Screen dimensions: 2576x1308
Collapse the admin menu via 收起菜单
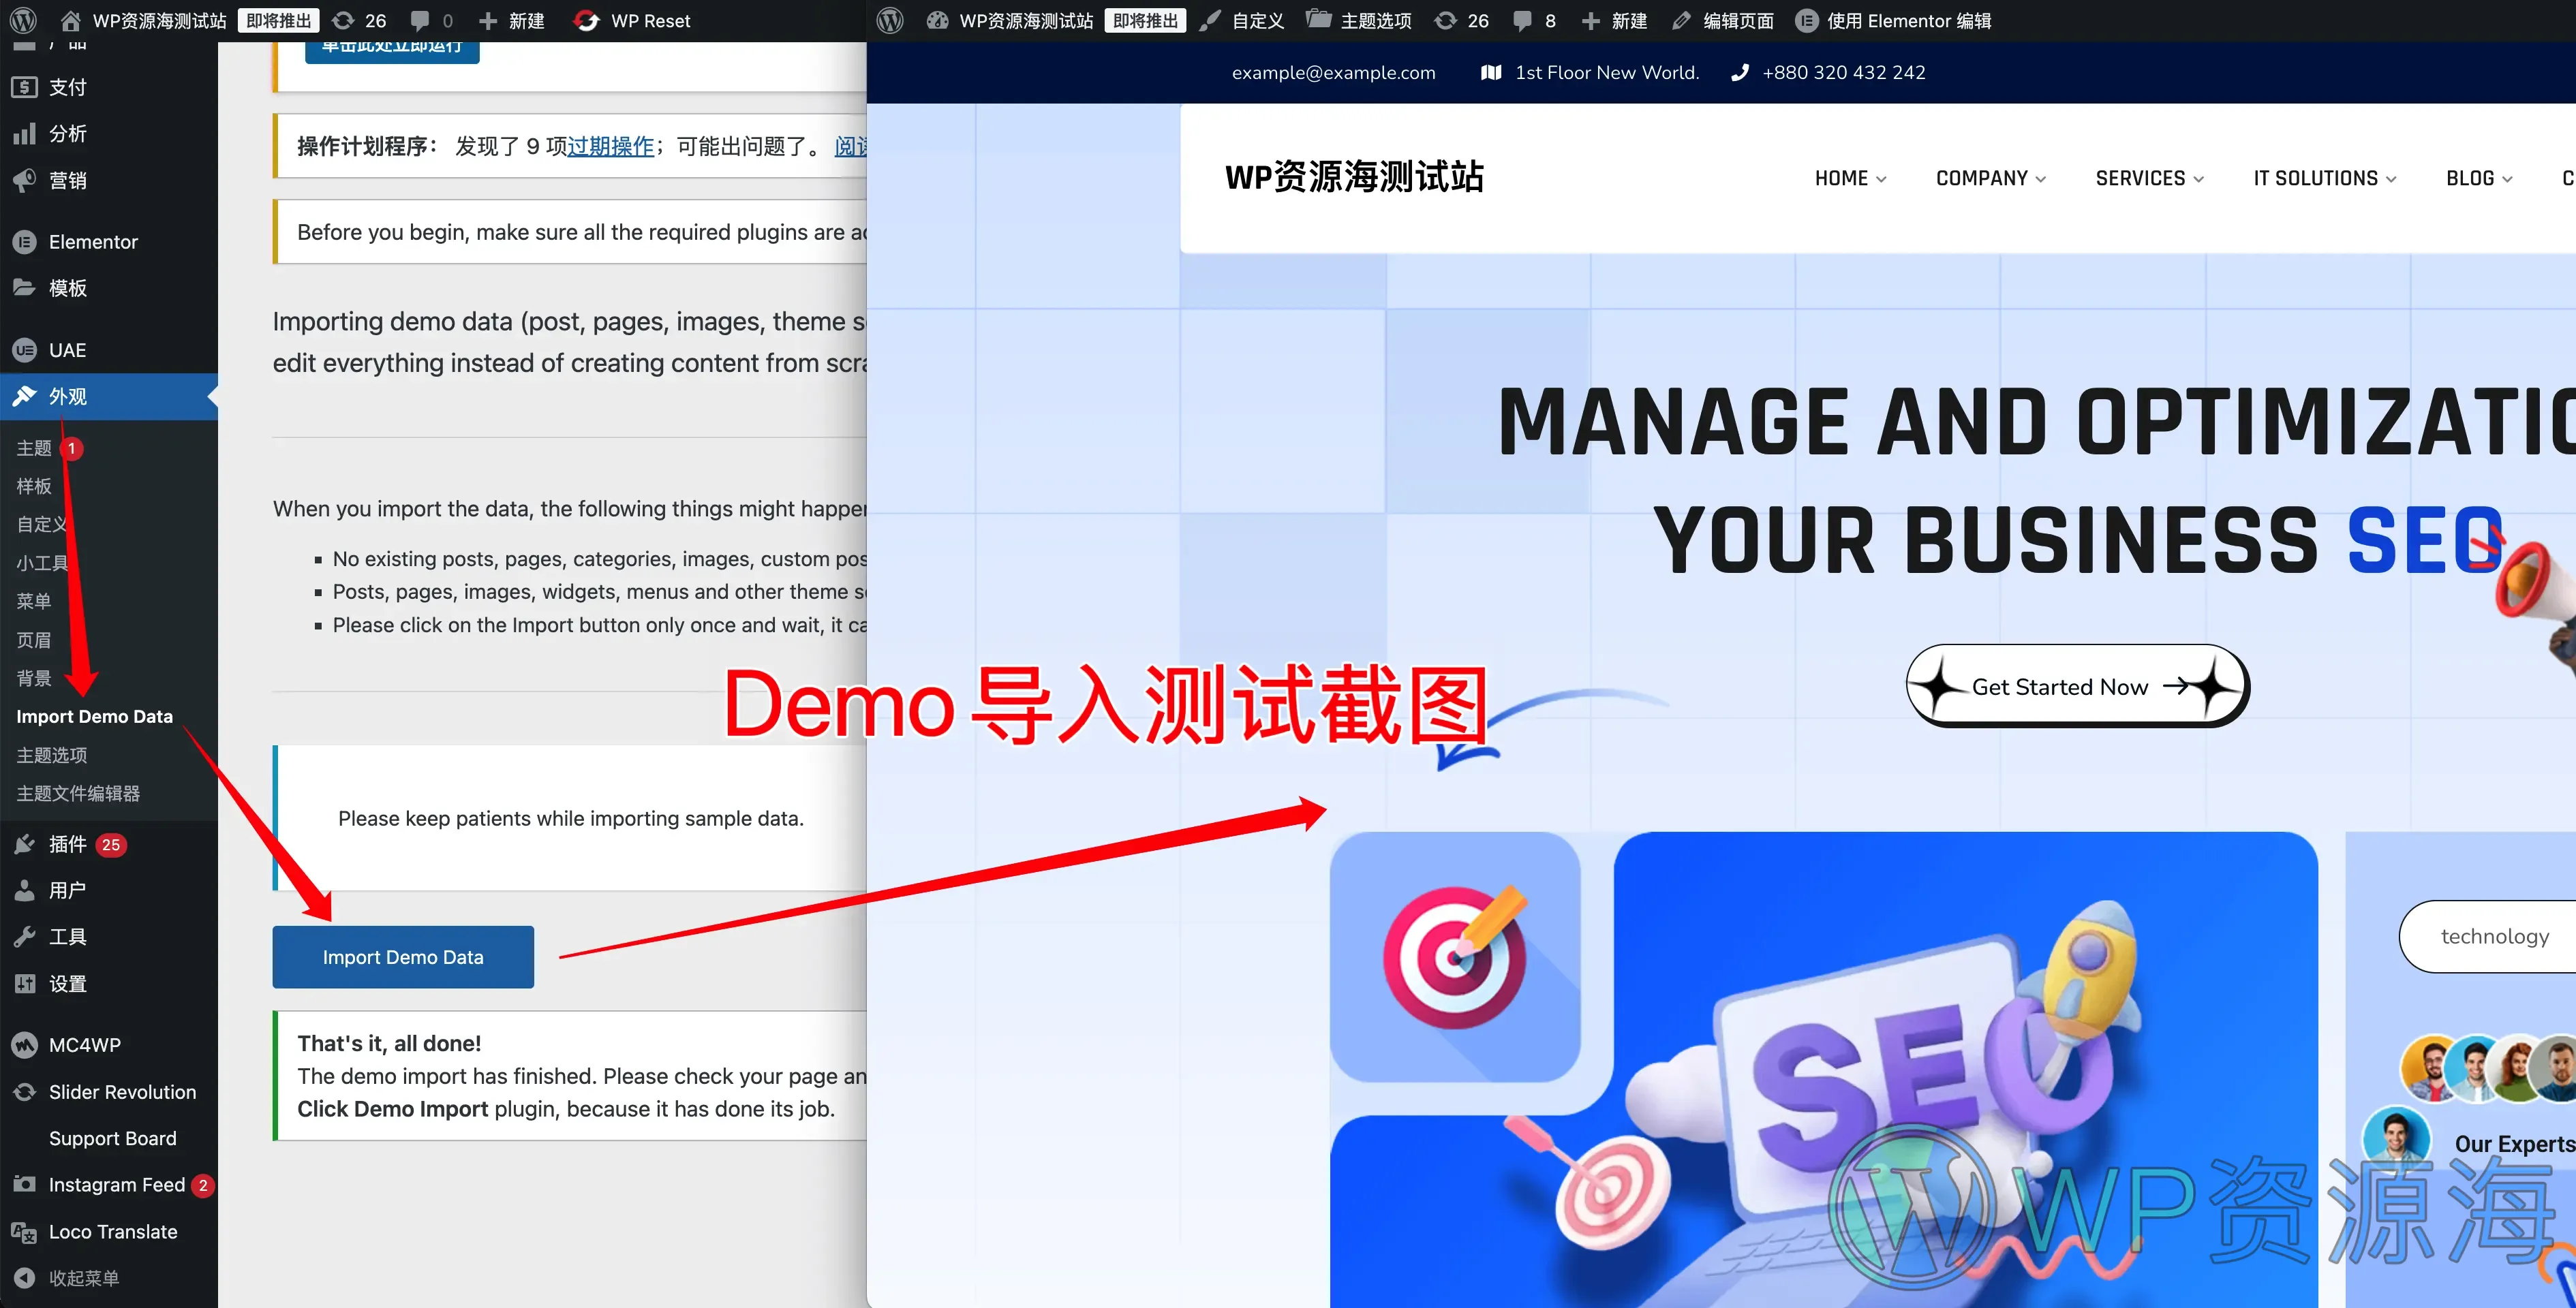click(85, 1278)
